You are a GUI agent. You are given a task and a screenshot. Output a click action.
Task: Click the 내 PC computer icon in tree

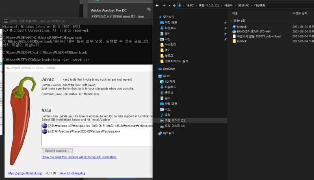[x=160, y=76]
